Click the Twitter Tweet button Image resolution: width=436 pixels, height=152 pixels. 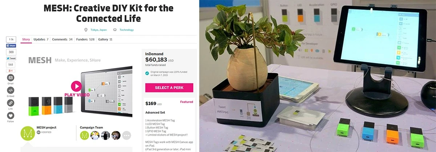(x=11, y=58)
